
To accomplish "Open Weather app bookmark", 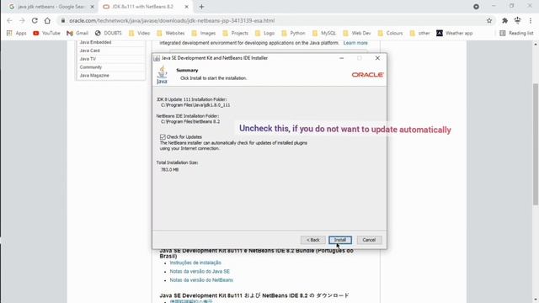I will coord(455,33).
